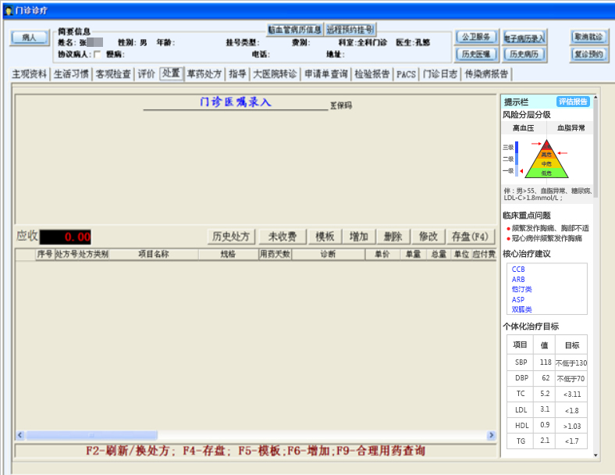This screenshot has width=615, height=475.
Task: Click the 增加 add button
Action: tap(358, 236)
